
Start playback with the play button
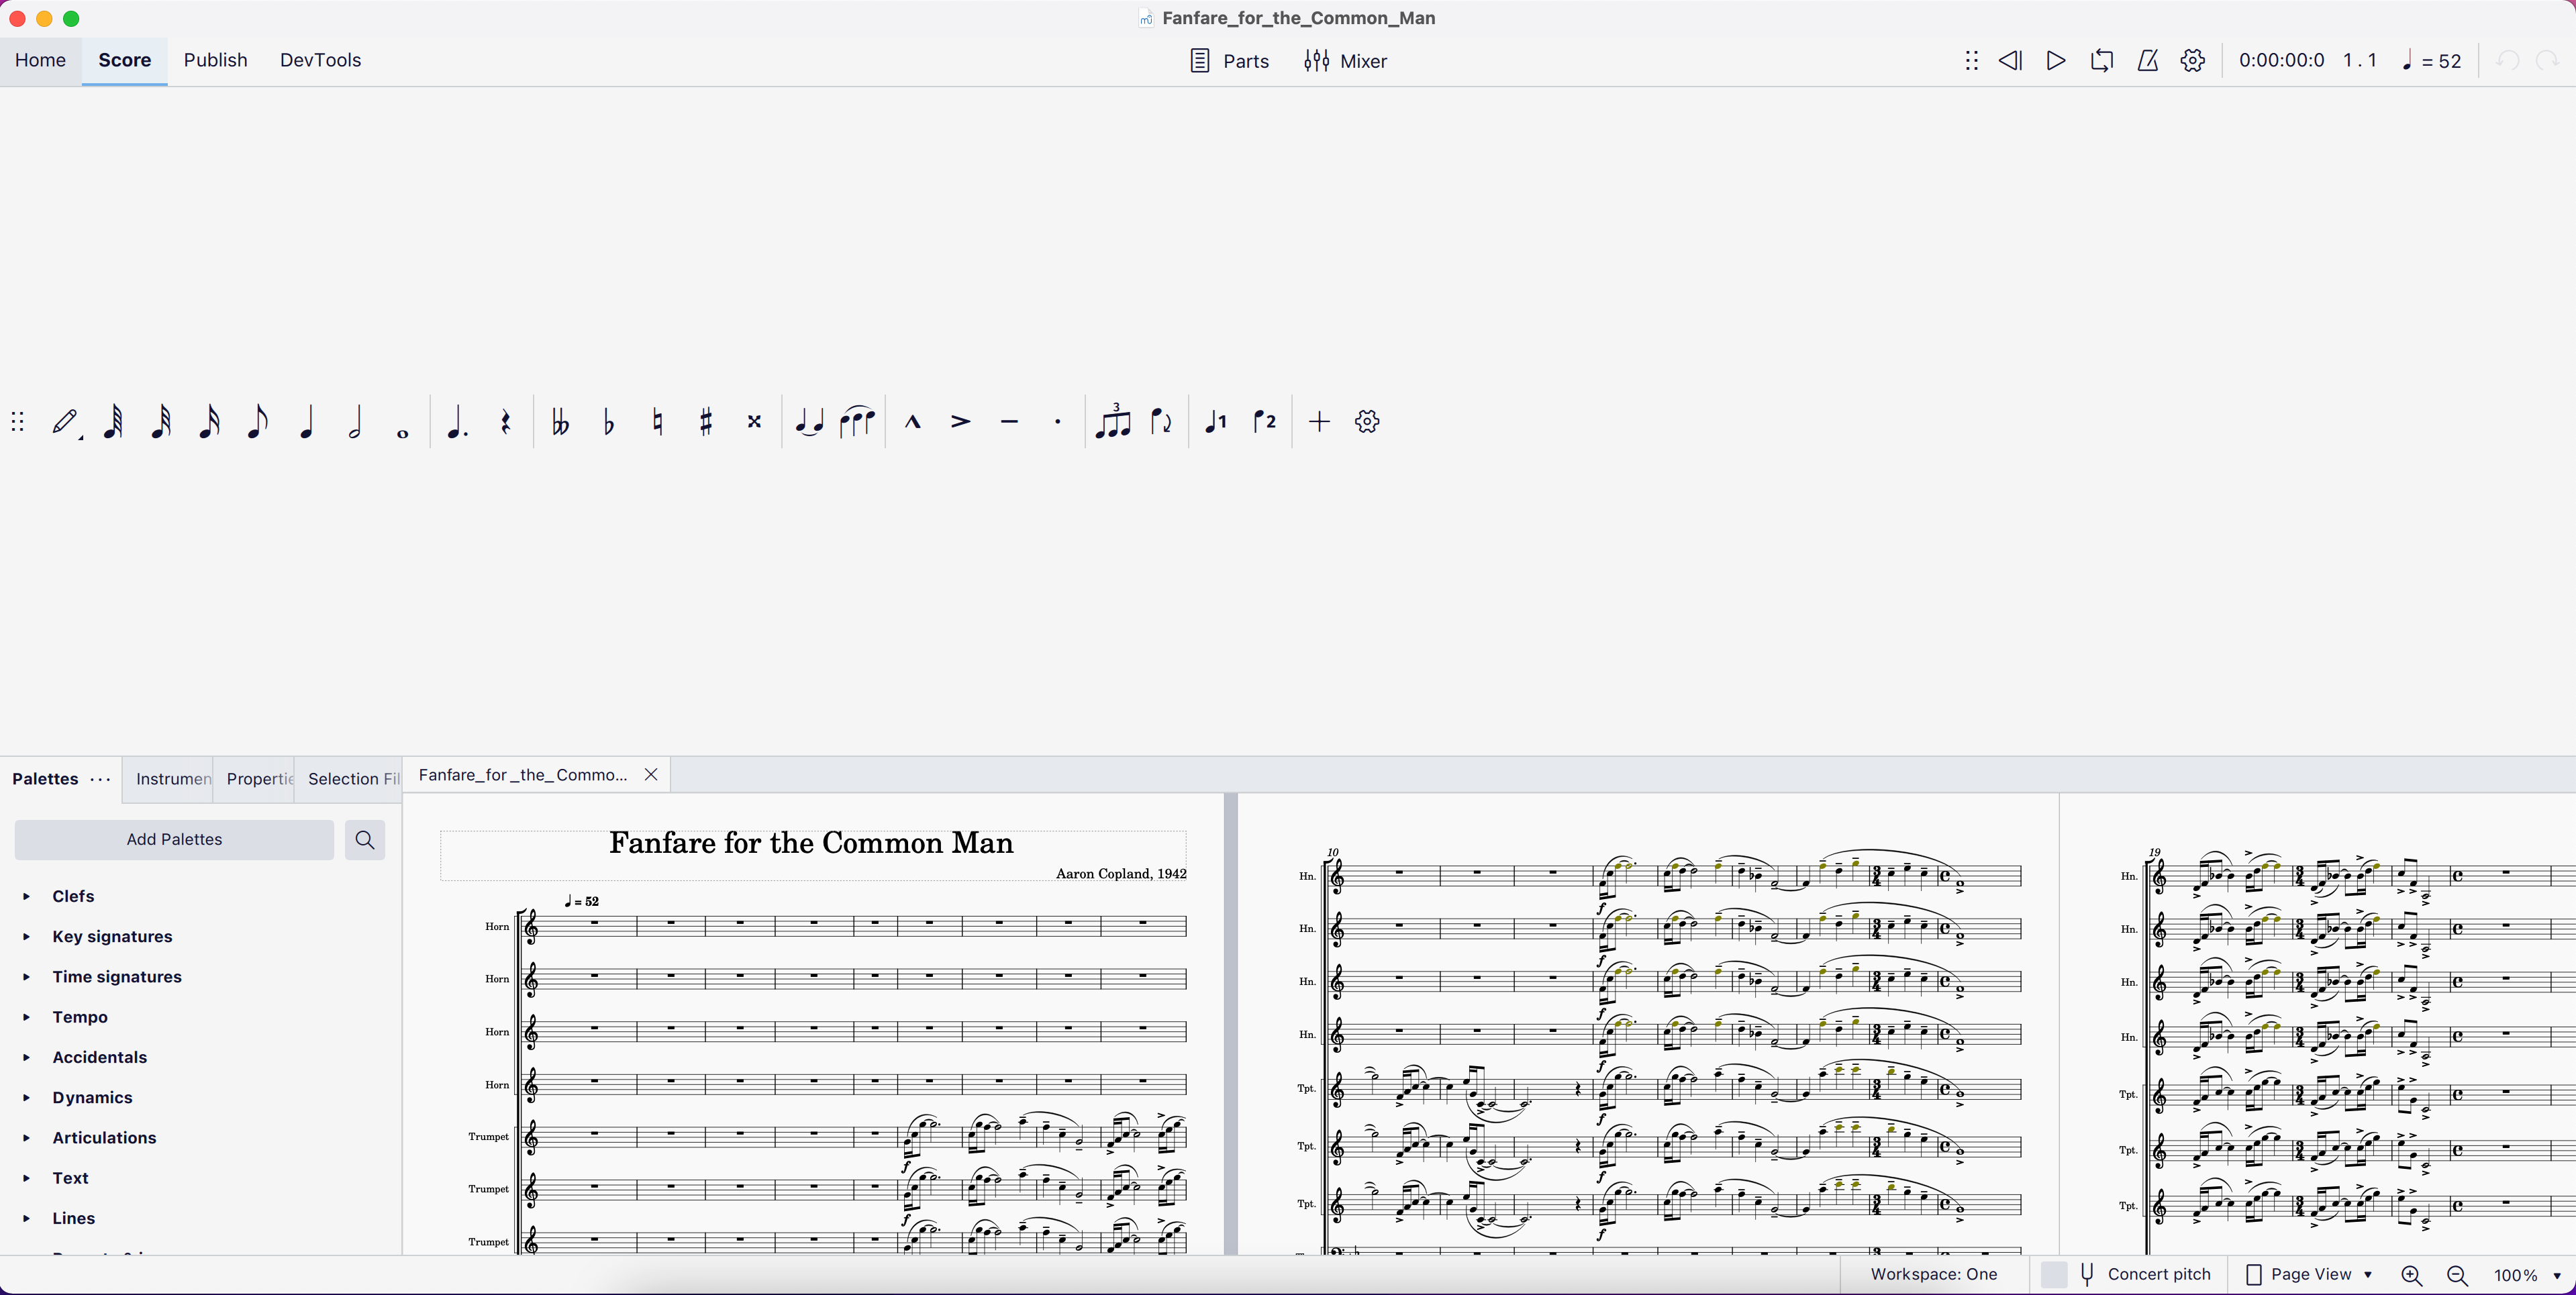(x=2056, y=60)
